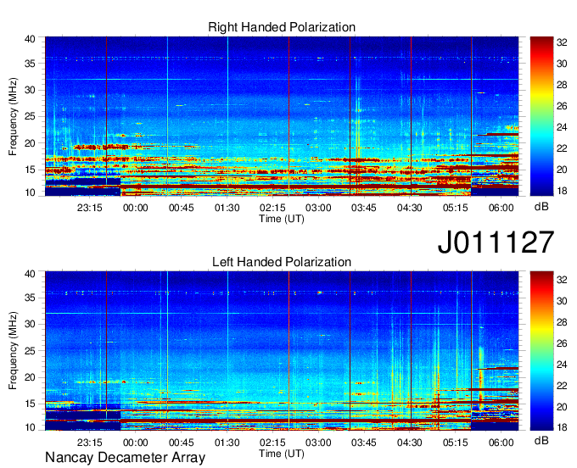Click the 26 value on the top color bar

pyautogui.click(x=562, y=106)
